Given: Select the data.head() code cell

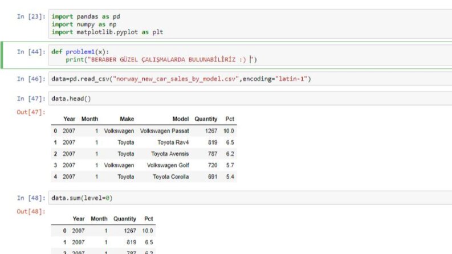Looking at the screenshot, I should coord(250,99).
